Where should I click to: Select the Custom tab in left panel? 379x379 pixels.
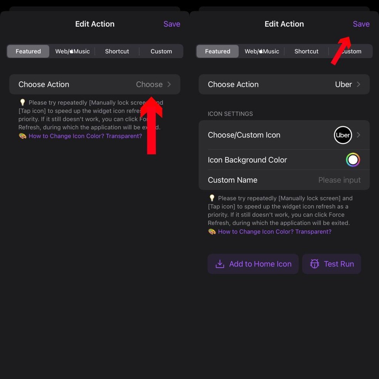(x=161, y=51)
